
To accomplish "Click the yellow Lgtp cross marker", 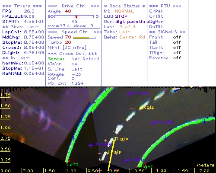I will tap(108, 153).
